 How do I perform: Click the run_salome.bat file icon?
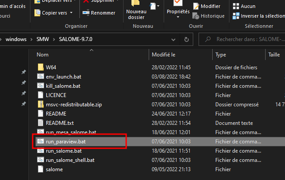pos(41,150)
